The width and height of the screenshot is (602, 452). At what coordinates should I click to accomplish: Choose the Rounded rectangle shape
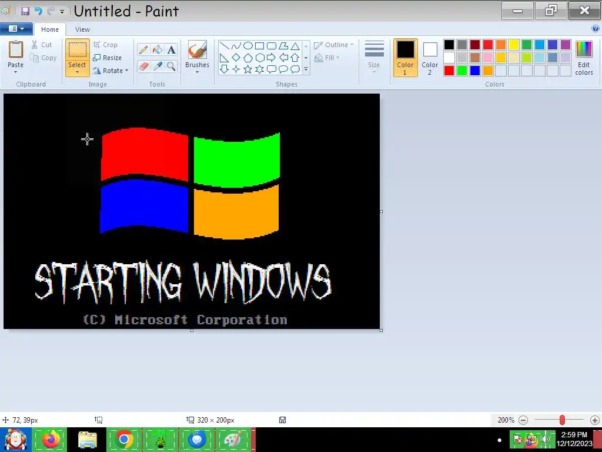[x=272, y=46]
